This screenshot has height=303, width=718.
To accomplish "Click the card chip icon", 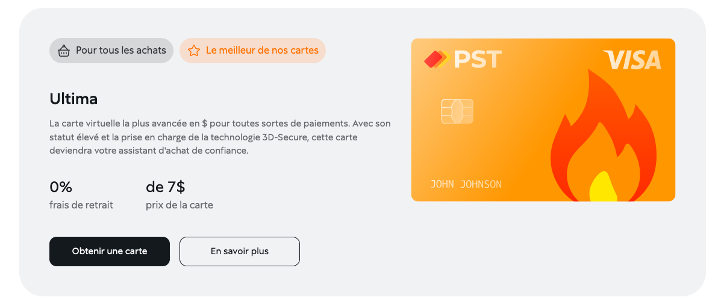I will pos(457,111).
